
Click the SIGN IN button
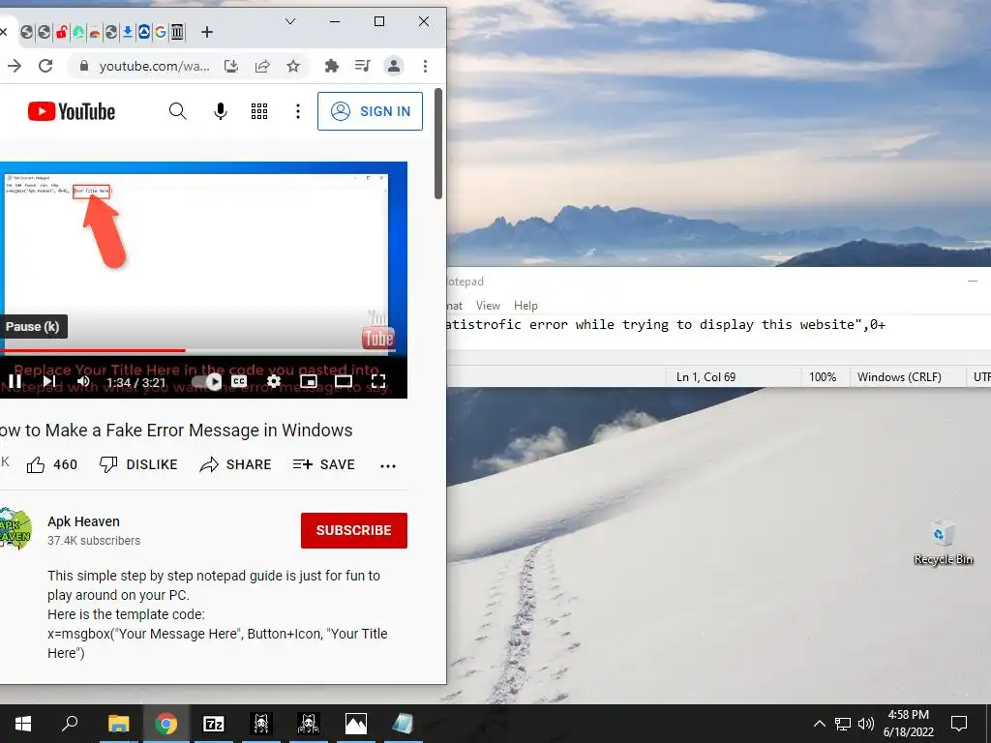coord(370,111)
